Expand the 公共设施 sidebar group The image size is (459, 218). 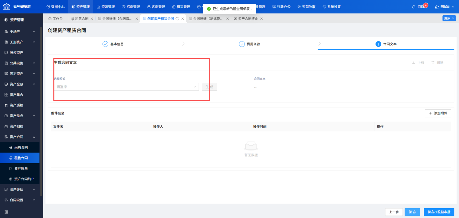tap(20, 63)
